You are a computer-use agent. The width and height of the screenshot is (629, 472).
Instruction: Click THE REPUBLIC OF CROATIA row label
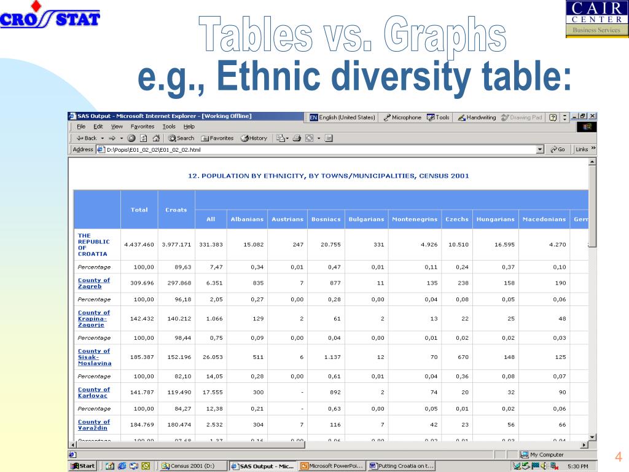click(x=93, y=245)
